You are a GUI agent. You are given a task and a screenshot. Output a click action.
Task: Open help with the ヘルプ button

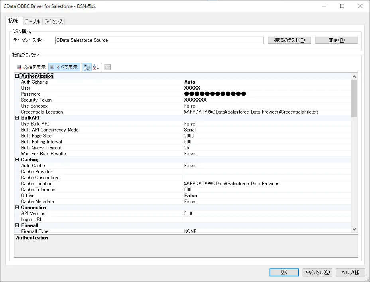coord(350,272)
